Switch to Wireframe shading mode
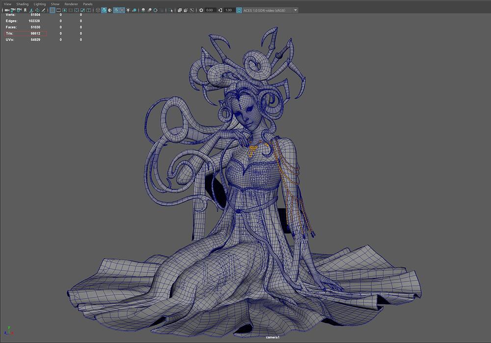Viewport: 491px width, 343px height. [98, 10]
